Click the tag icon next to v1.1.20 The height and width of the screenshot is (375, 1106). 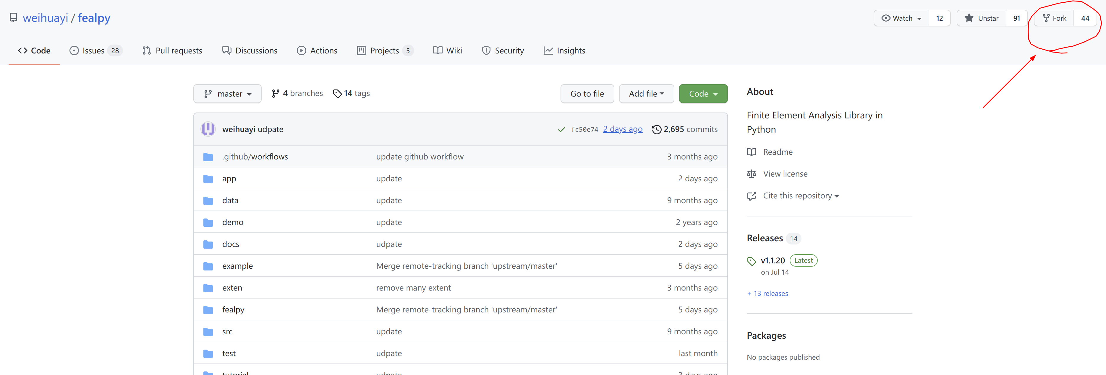[x=751, y=261]
